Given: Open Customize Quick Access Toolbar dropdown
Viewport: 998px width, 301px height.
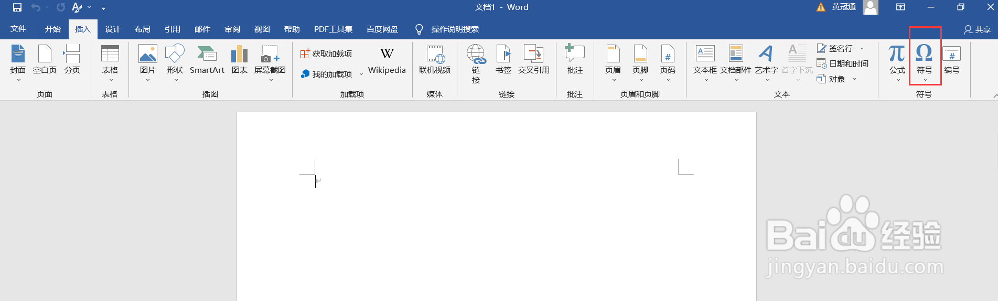Looking at the screenshot, I should point(103,8).
